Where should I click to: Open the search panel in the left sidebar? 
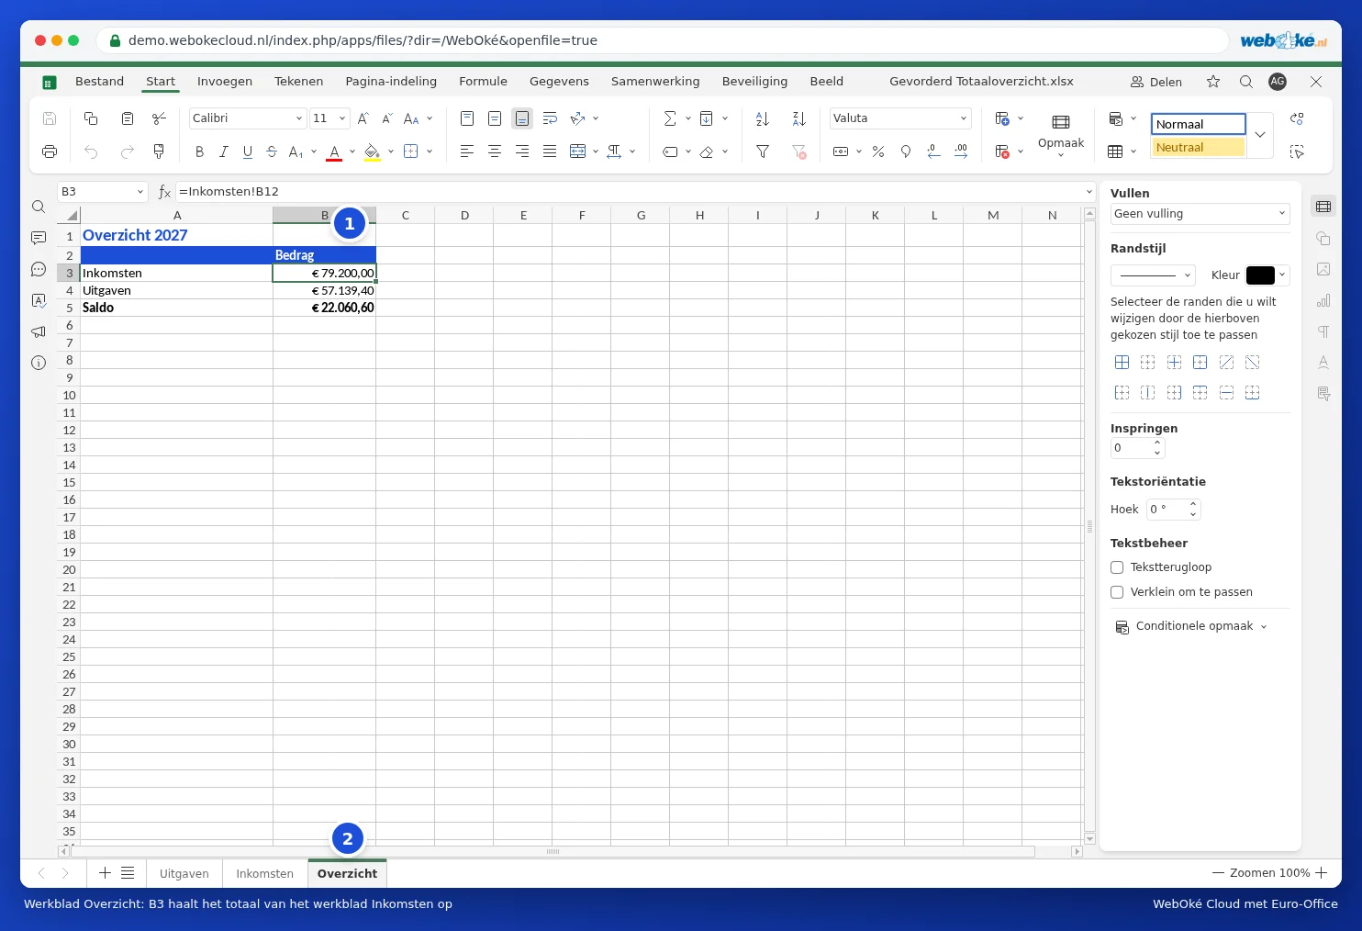tap(39, 207)
